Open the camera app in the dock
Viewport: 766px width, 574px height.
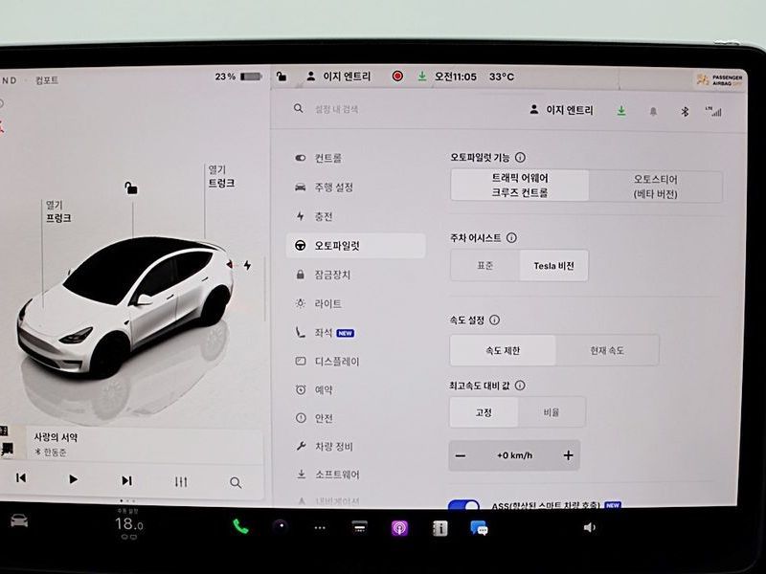coord(281,526)
